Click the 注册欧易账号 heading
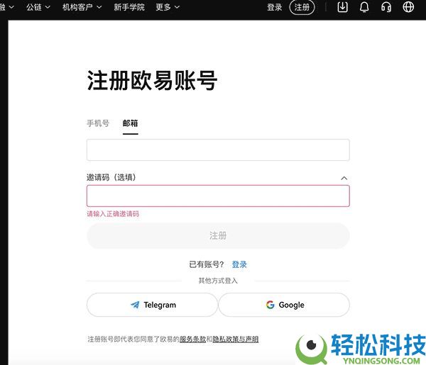 pyautogui.click(x=152, y=80)
